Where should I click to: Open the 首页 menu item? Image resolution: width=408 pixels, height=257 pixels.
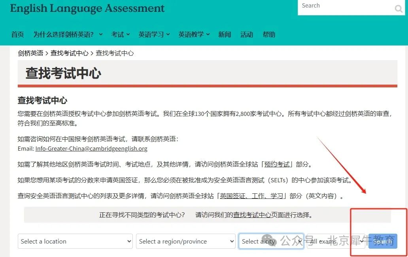(x=17, y=34)
